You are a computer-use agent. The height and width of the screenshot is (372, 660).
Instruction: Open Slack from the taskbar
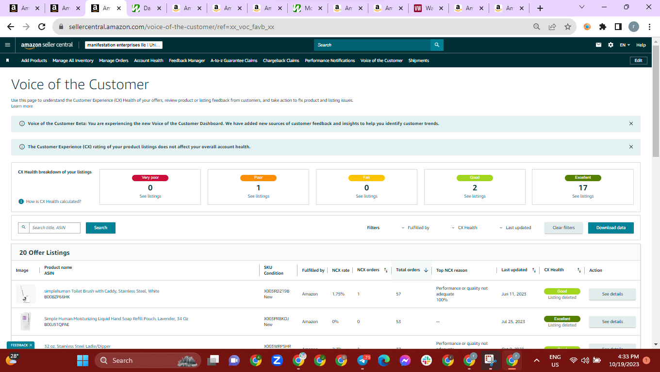click(x=427, y=360)
